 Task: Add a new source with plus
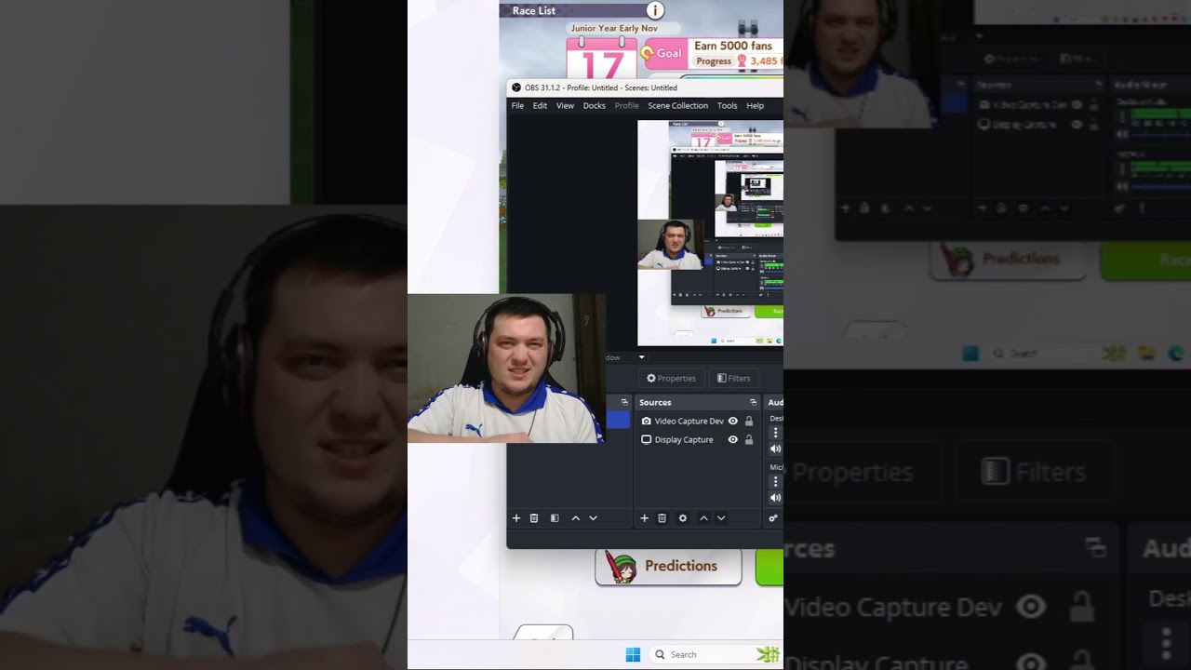(644, 517)
